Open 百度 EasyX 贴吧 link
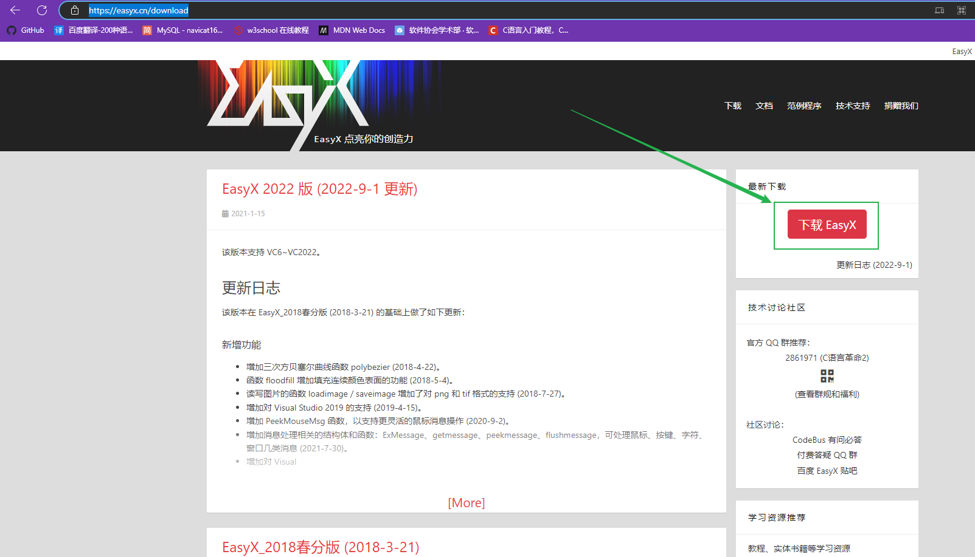Viewport: 975px width, 557px height. point(827,471)
